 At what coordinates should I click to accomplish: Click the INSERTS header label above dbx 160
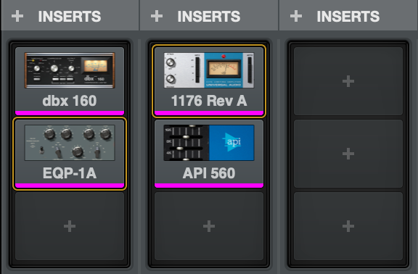[x=70, y=17]
